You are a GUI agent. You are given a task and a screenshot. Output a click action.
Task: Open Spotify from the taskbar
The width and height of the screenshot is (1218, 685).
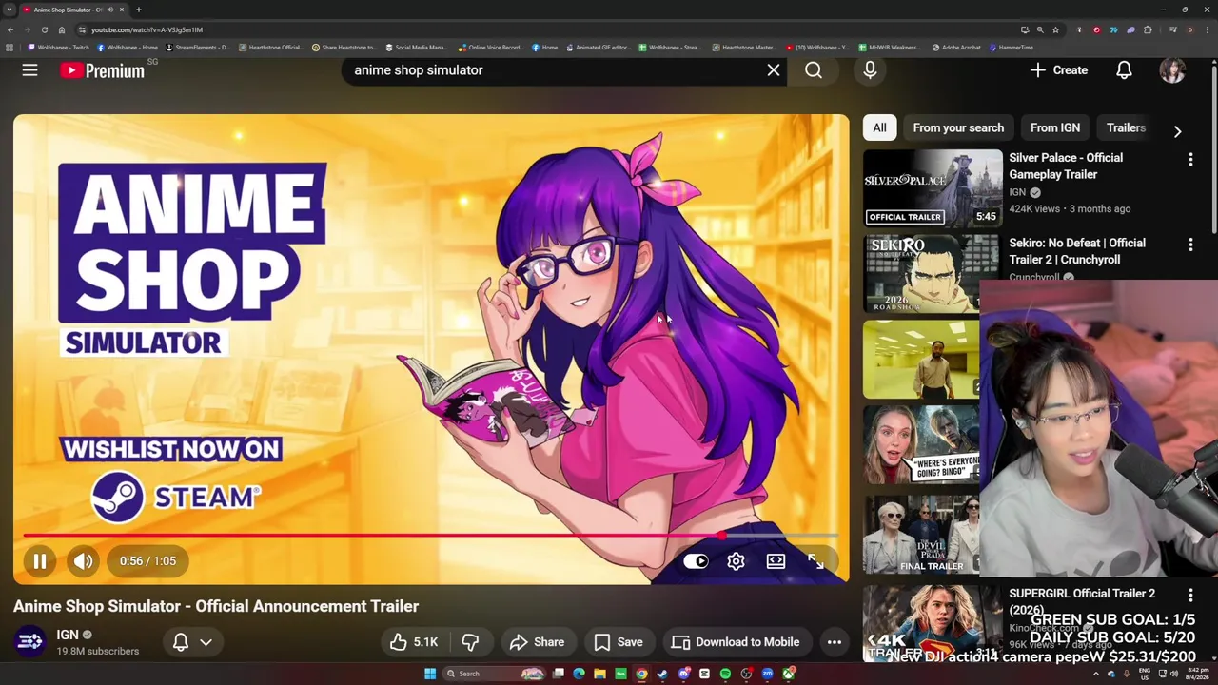tap(725, 674)
